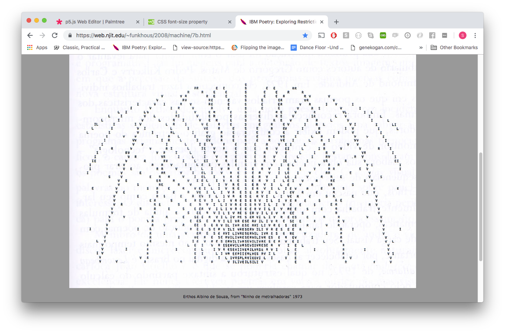Toggle the green CORS extension

(383, 35)
